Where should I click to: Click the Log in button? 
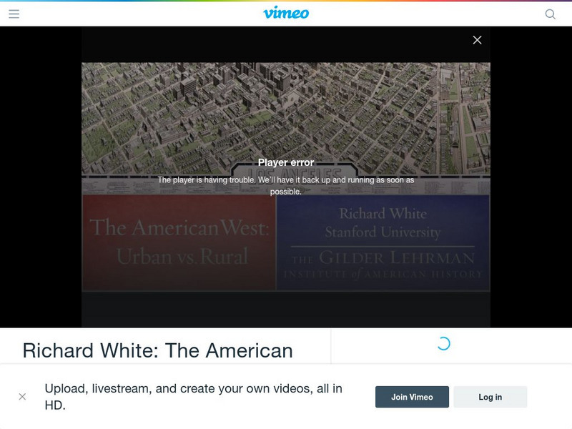tap(490, 397)
